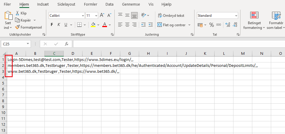Image resolution: width=285 pixels, height=134 pixels.
Task: Toggle Ombryd tekst wrap text
Action: [171, 15]
